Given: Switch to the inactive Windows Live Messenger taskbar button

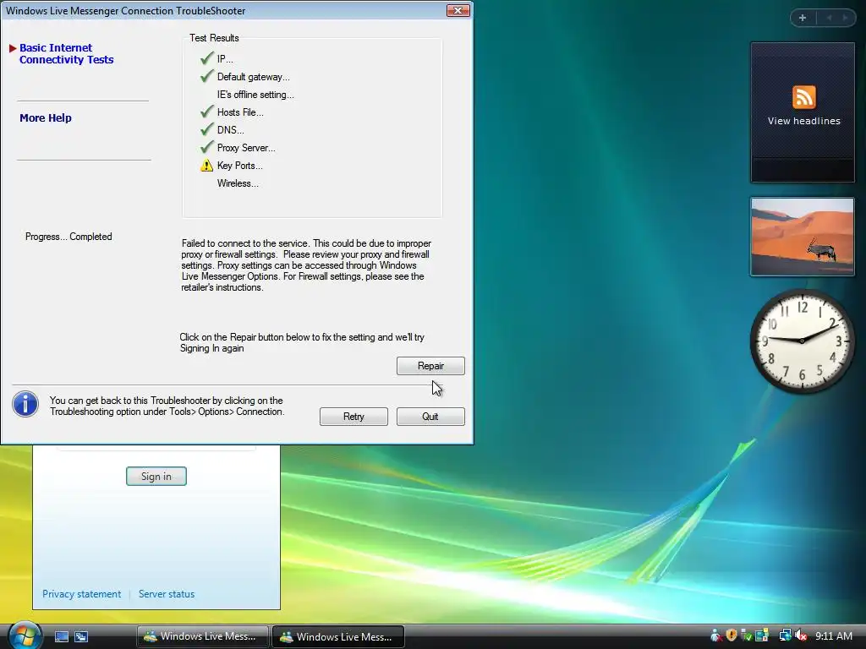Looking at the screenshot, I should click(202, 636).
